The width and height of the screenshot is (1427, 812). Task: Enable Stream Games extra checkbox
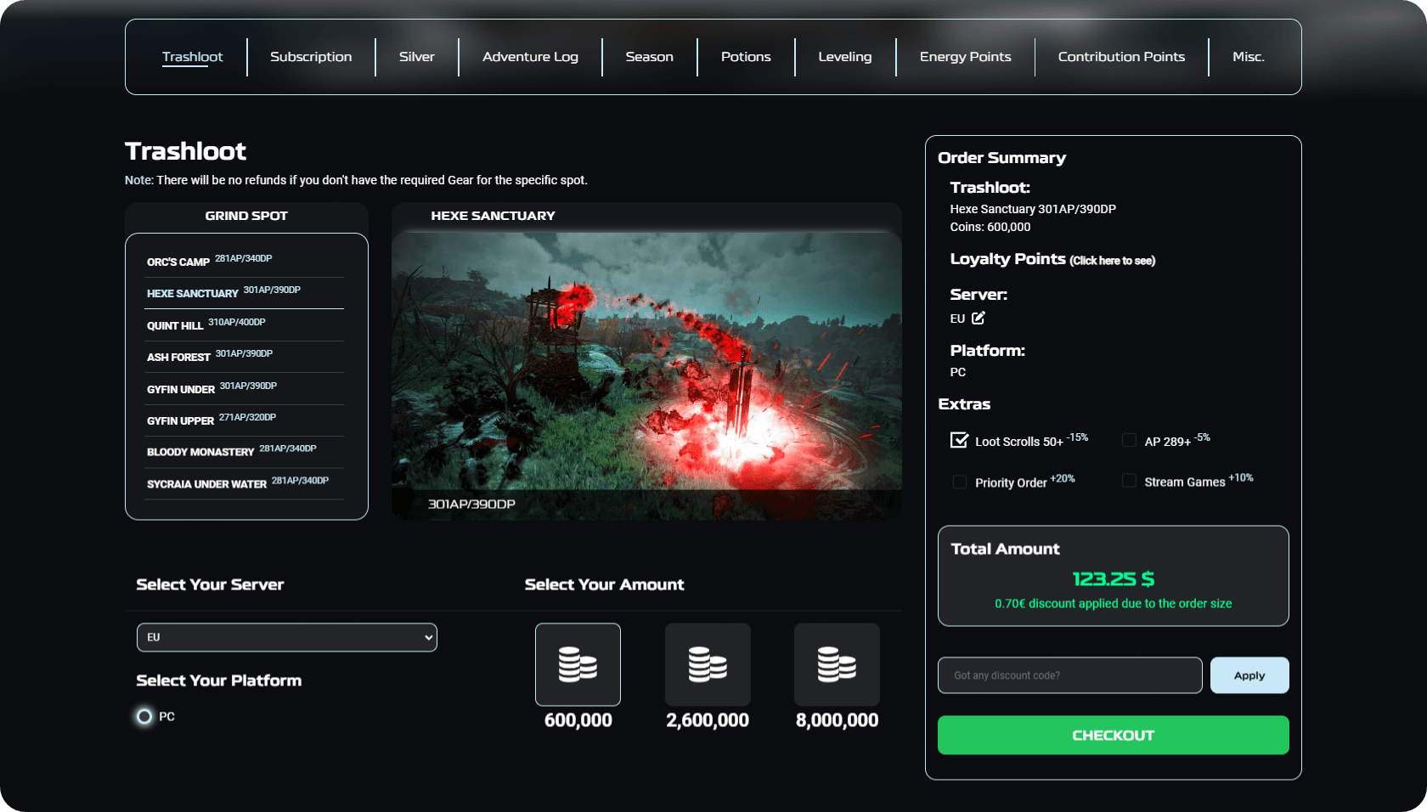[x=1129, y=481]
